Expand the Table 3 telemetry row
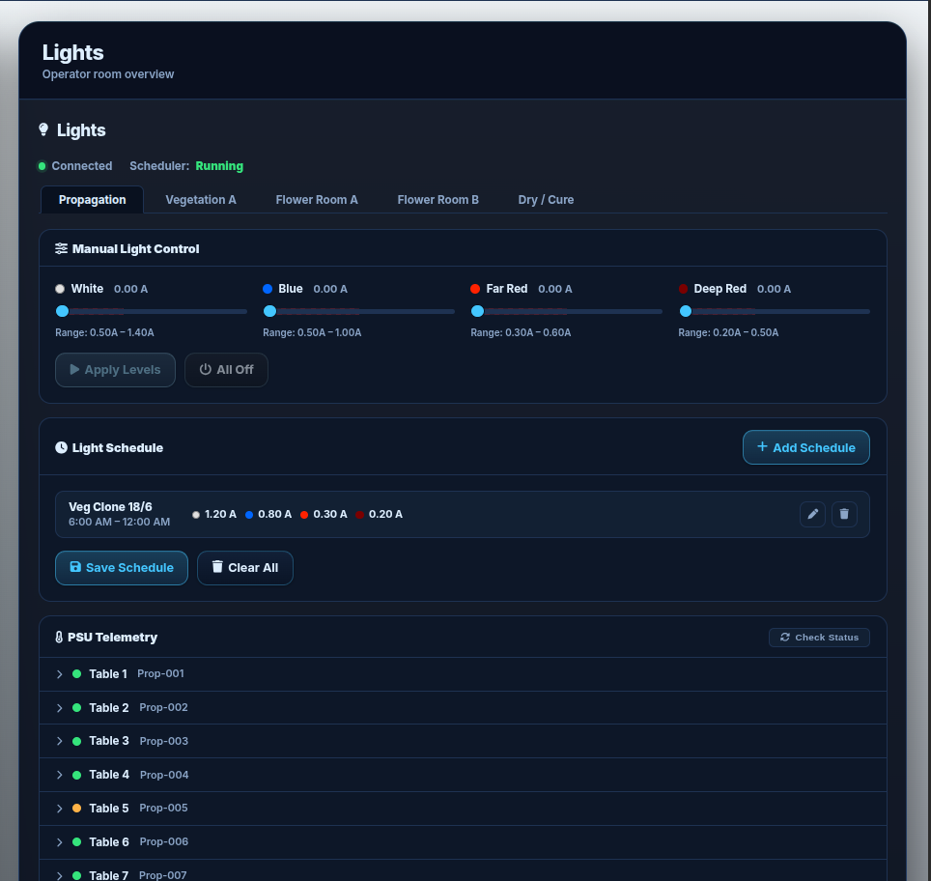Image resolution: width=931 pixels, height=881 pixels. click(59, 741)
